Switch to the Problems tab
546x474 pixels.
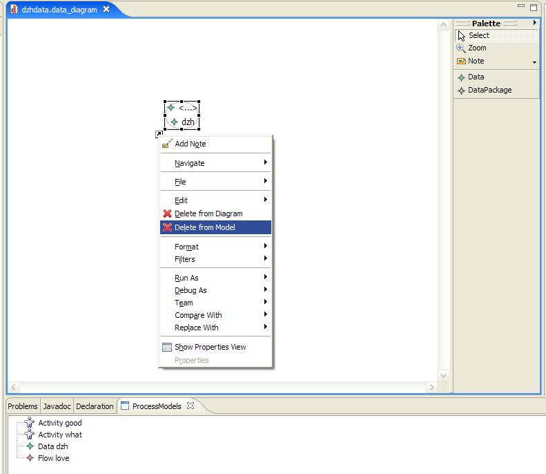pos(23,406)
